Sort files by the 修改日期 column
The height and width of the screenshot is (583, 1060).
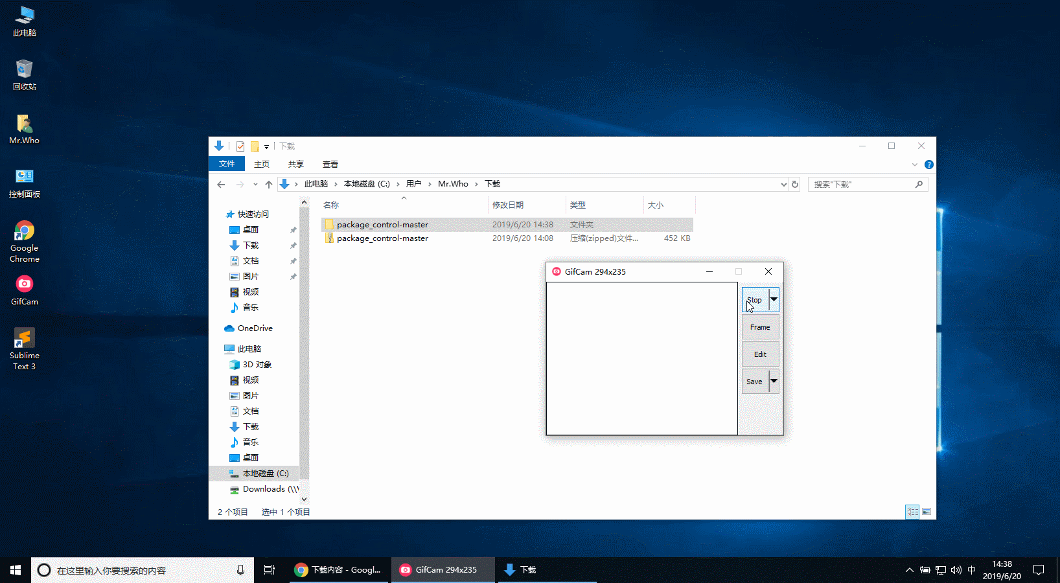(527, 205)
